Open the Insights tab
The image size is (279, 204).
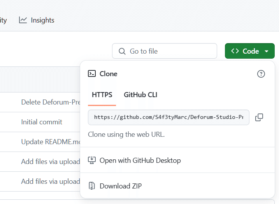[42, 20]
